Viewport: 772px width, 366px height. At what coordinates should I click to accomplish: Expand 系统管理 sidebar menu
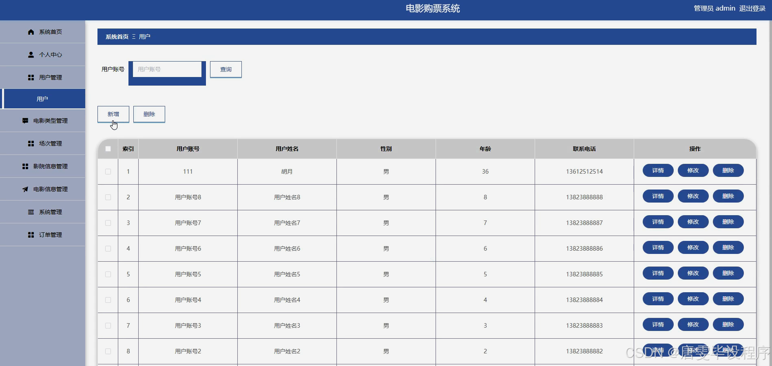(x=43, y=212)
